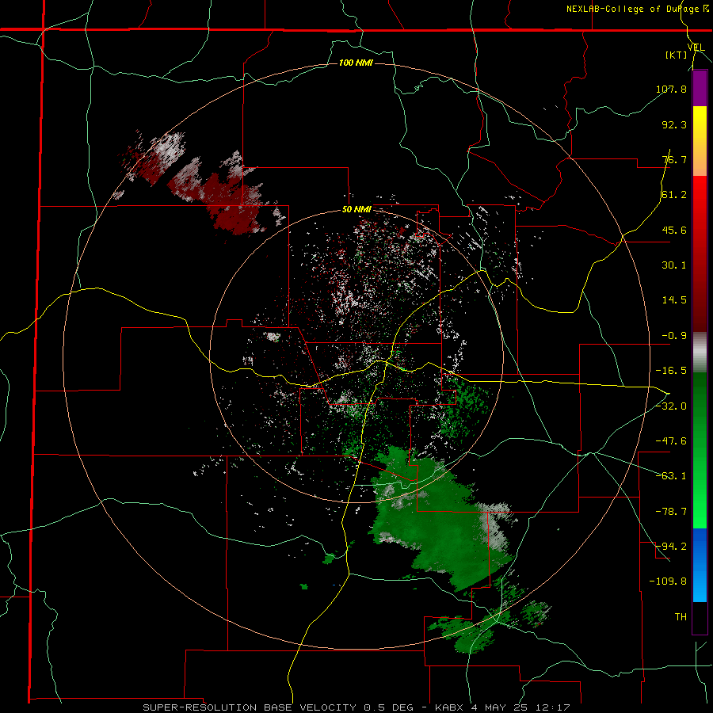The width and height of the screenshot is (713, 713).
Task: Pick the blue segment of the color bar
Action: pos(700,565)
